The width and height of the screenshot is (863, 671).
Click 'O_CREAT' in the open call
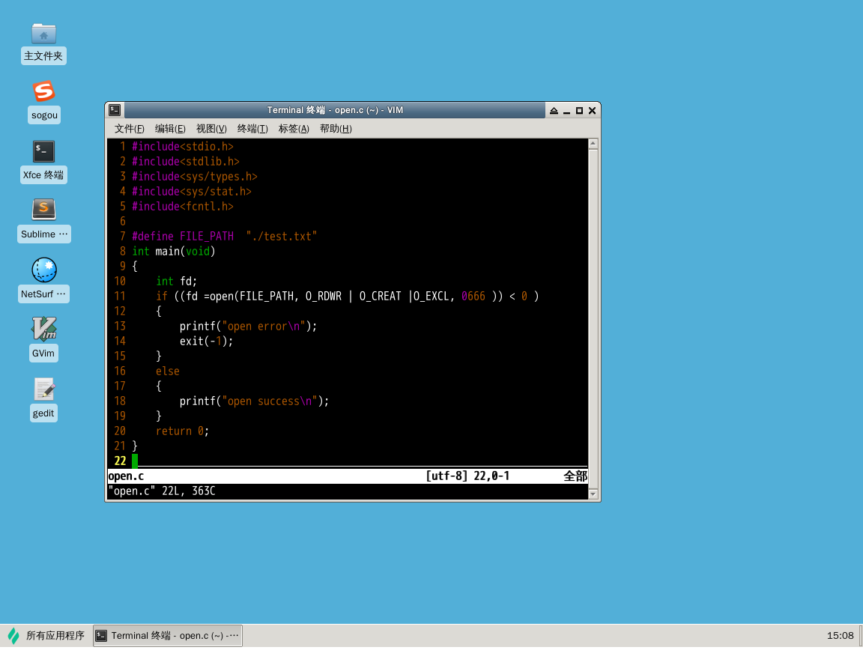pyautogui.click(x=381, y=296)
